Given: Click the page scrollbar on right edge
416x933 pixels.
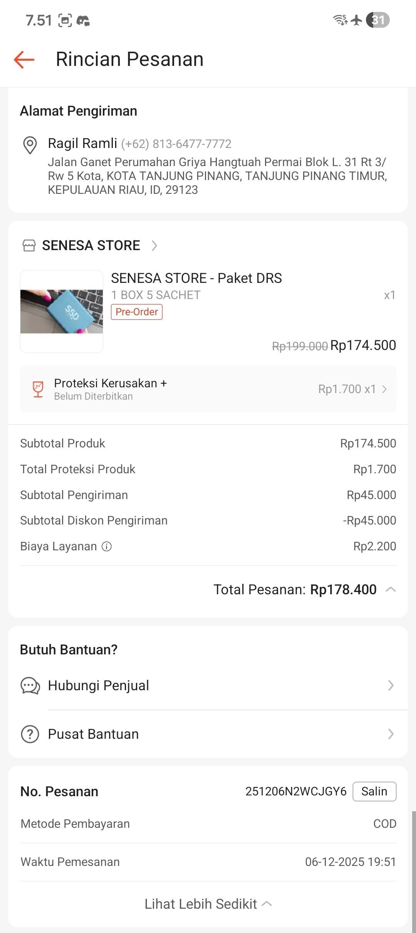Looking at the screenshot, I should (x=414, y=871).
